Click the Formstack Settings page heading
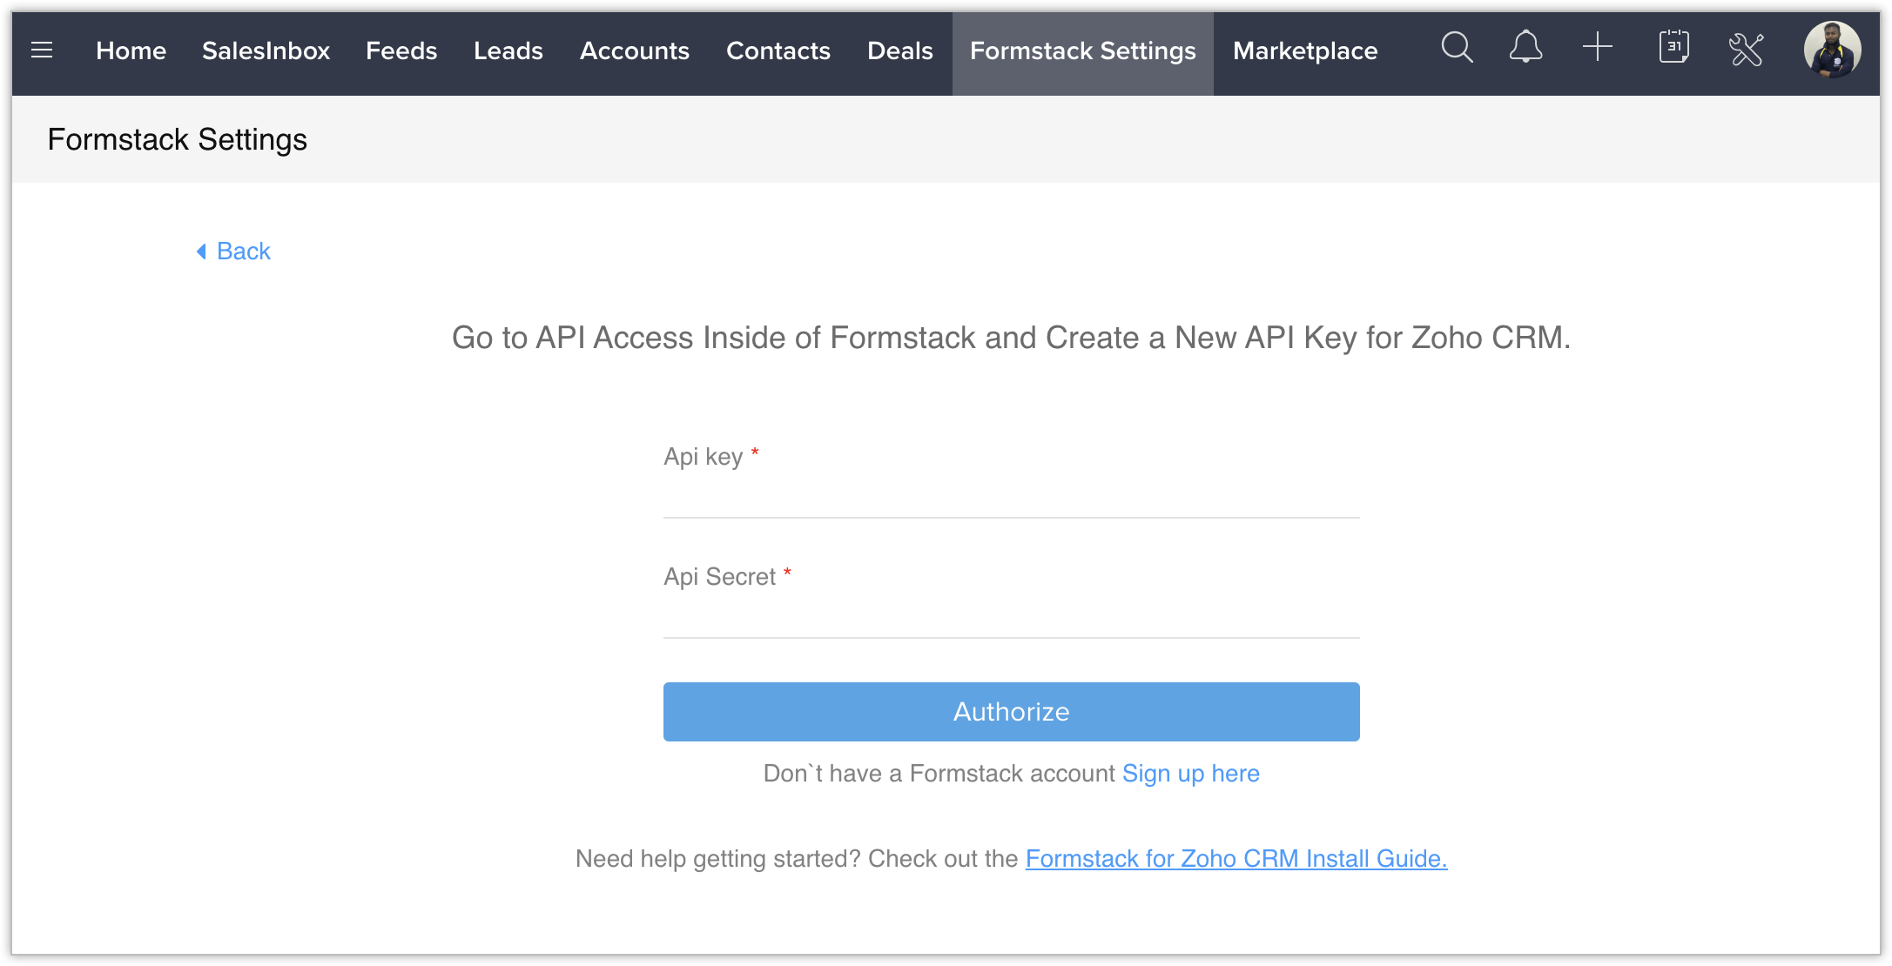 178,140
